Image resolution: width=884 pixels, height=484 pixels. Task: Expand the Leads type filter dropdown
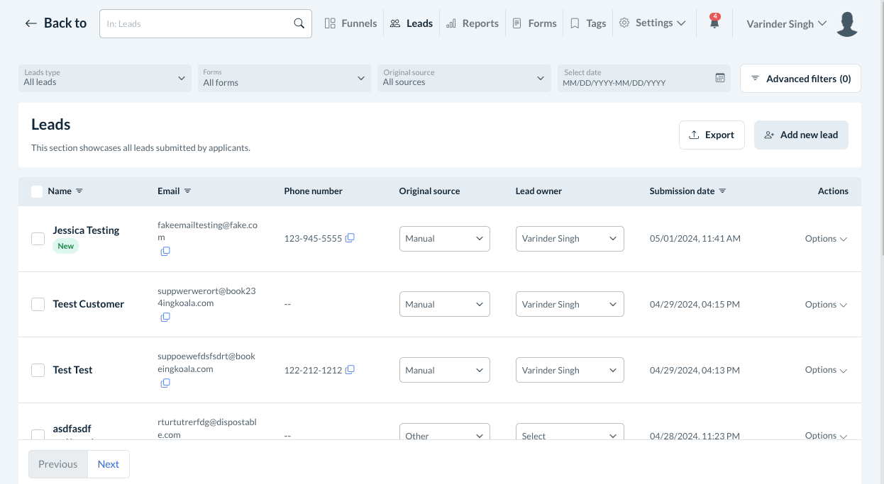coord(104,78)
